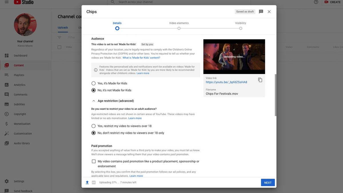Screen dimensions: 343x193
Task: Copy the video link using the copy icon
Action: click(260, 80)
